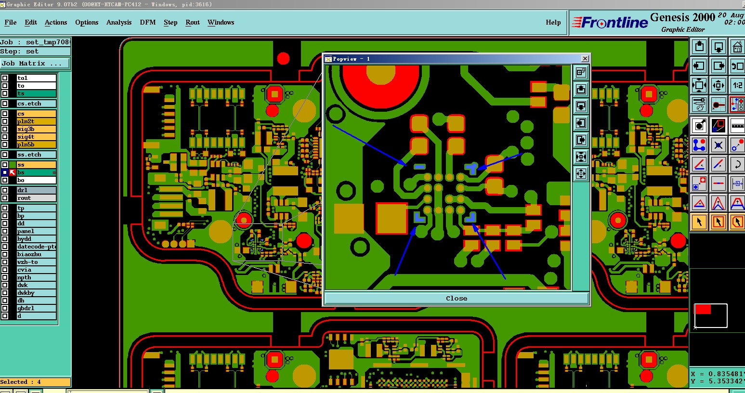Select the move line segment tool
Viewport: 745px width, 393px height.
[719, 164]
